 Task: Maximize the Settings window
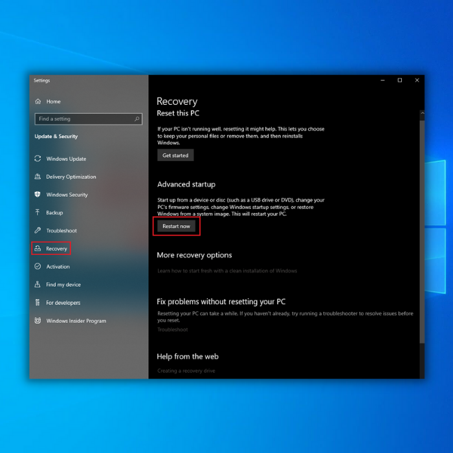[400, 80]
